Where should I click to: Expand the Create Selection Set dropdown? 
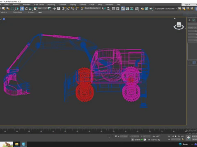tap(92, 8)
